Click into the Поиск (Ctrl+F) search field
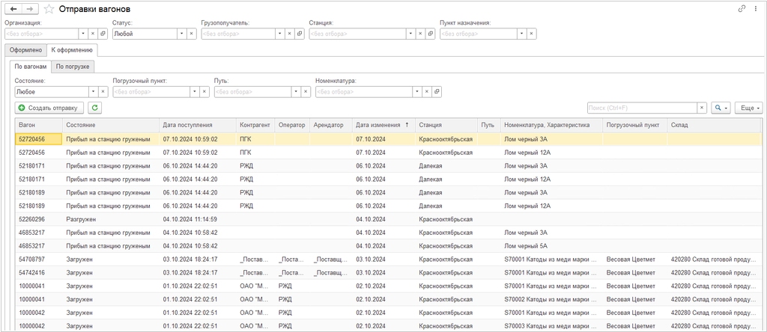Viewport: 767px width, 332px height. click(641, 108)
